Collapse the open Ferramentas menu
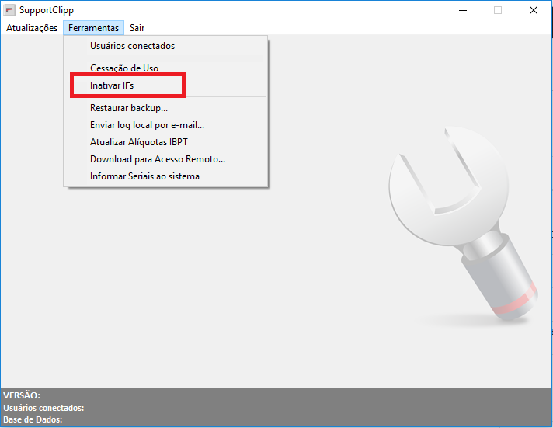The height and width of the screenshot is (428, 553). click(93, 28)
